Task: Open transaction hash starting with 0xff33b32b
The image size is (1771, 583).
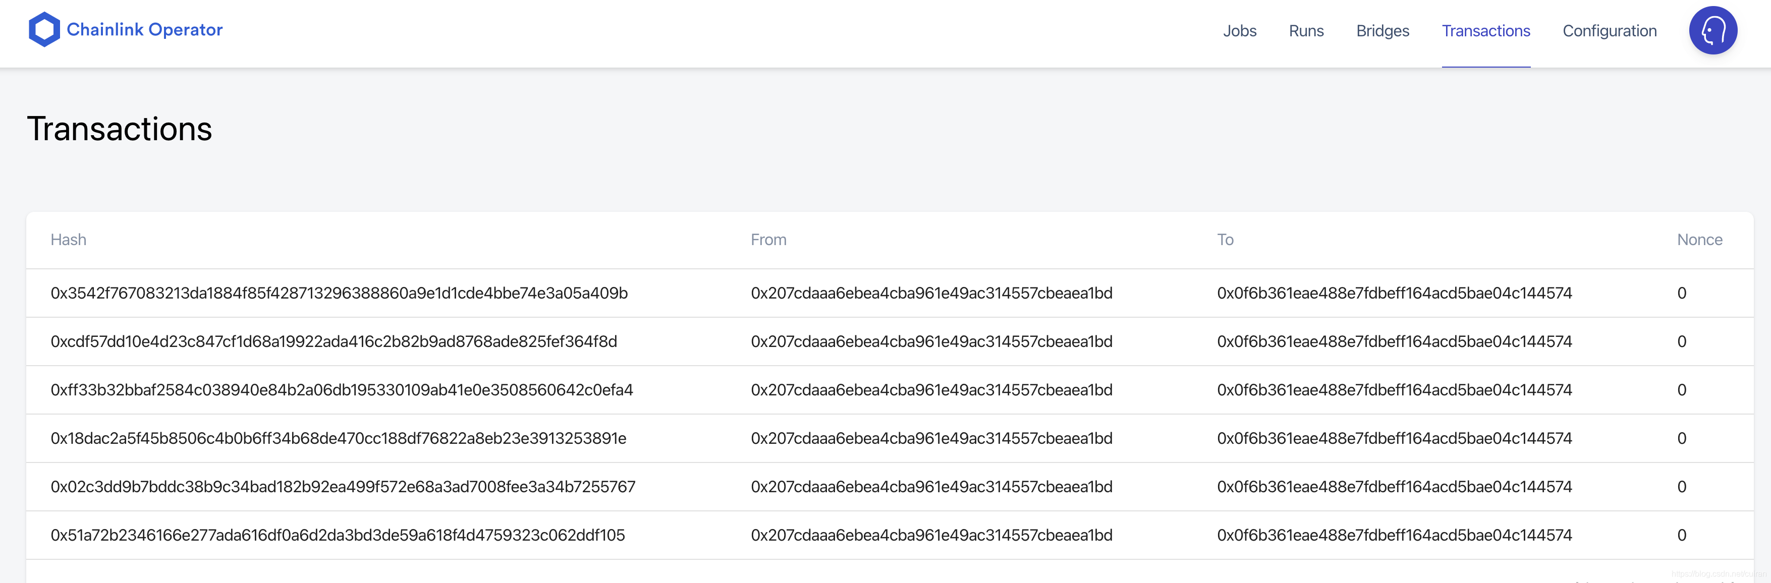Action: pos(342,390)
